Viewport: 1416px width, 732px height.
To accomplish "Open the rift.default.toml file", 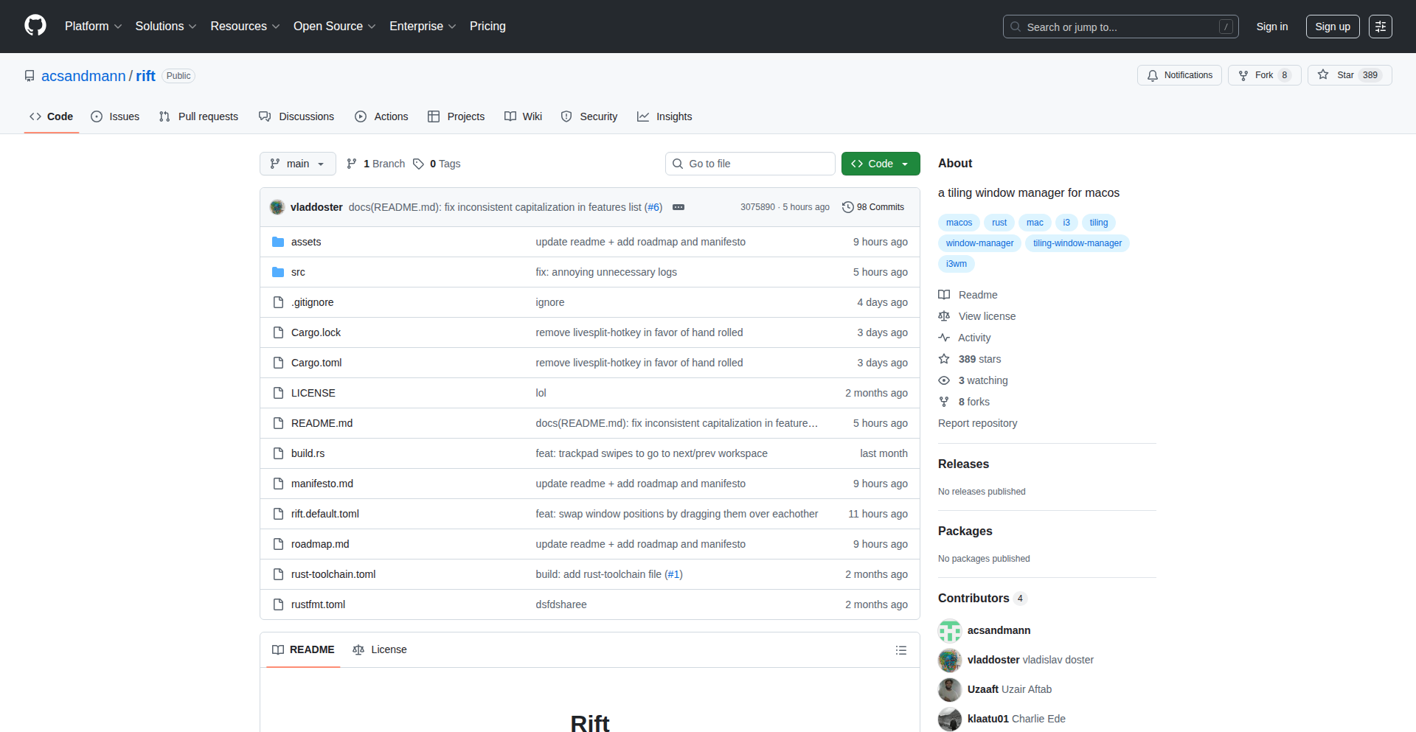I will click(x=324, y=514).
